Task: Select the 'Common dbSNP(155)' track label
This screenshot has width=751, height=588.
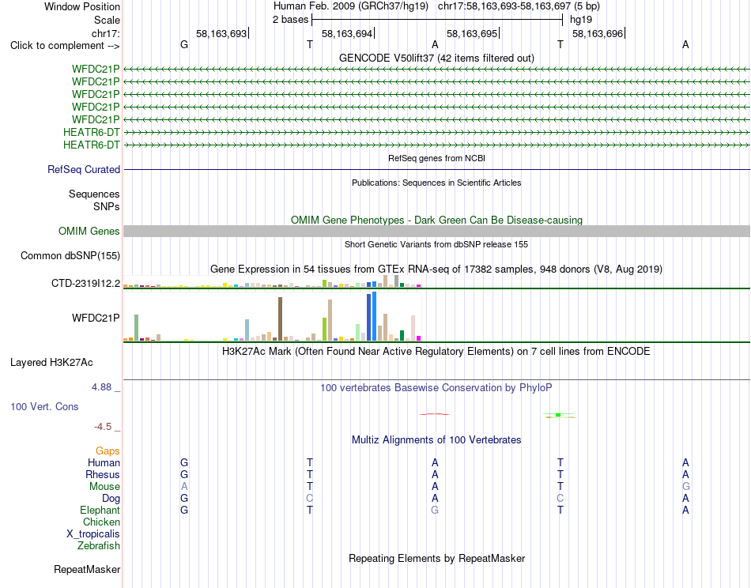Action: 70,256
